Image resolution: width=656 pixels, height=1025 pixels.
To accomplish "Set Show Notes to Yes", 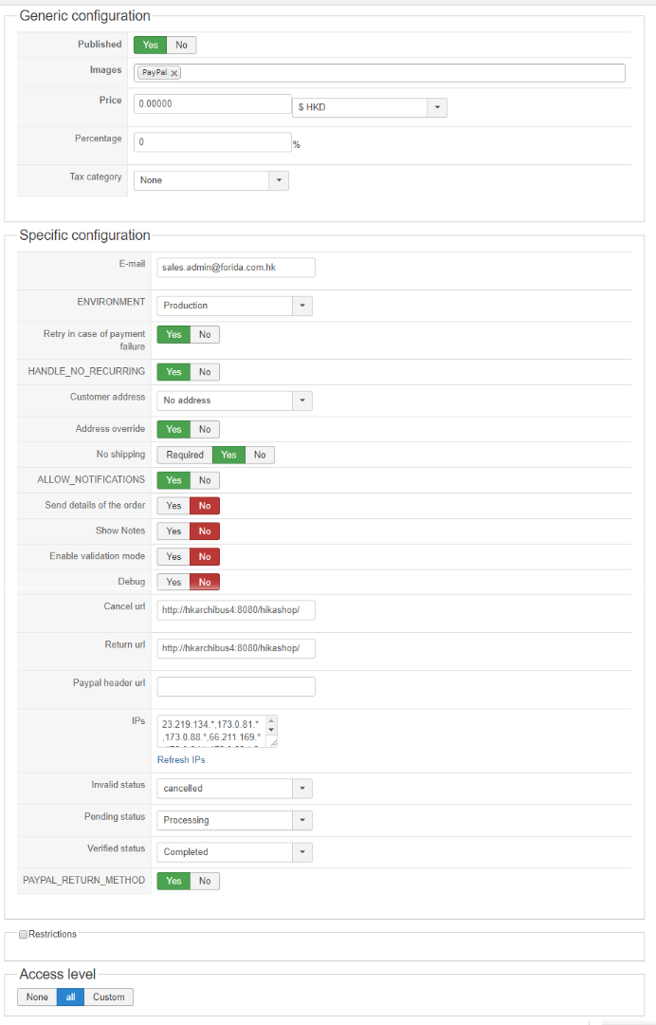I will (x=173, y=531).
